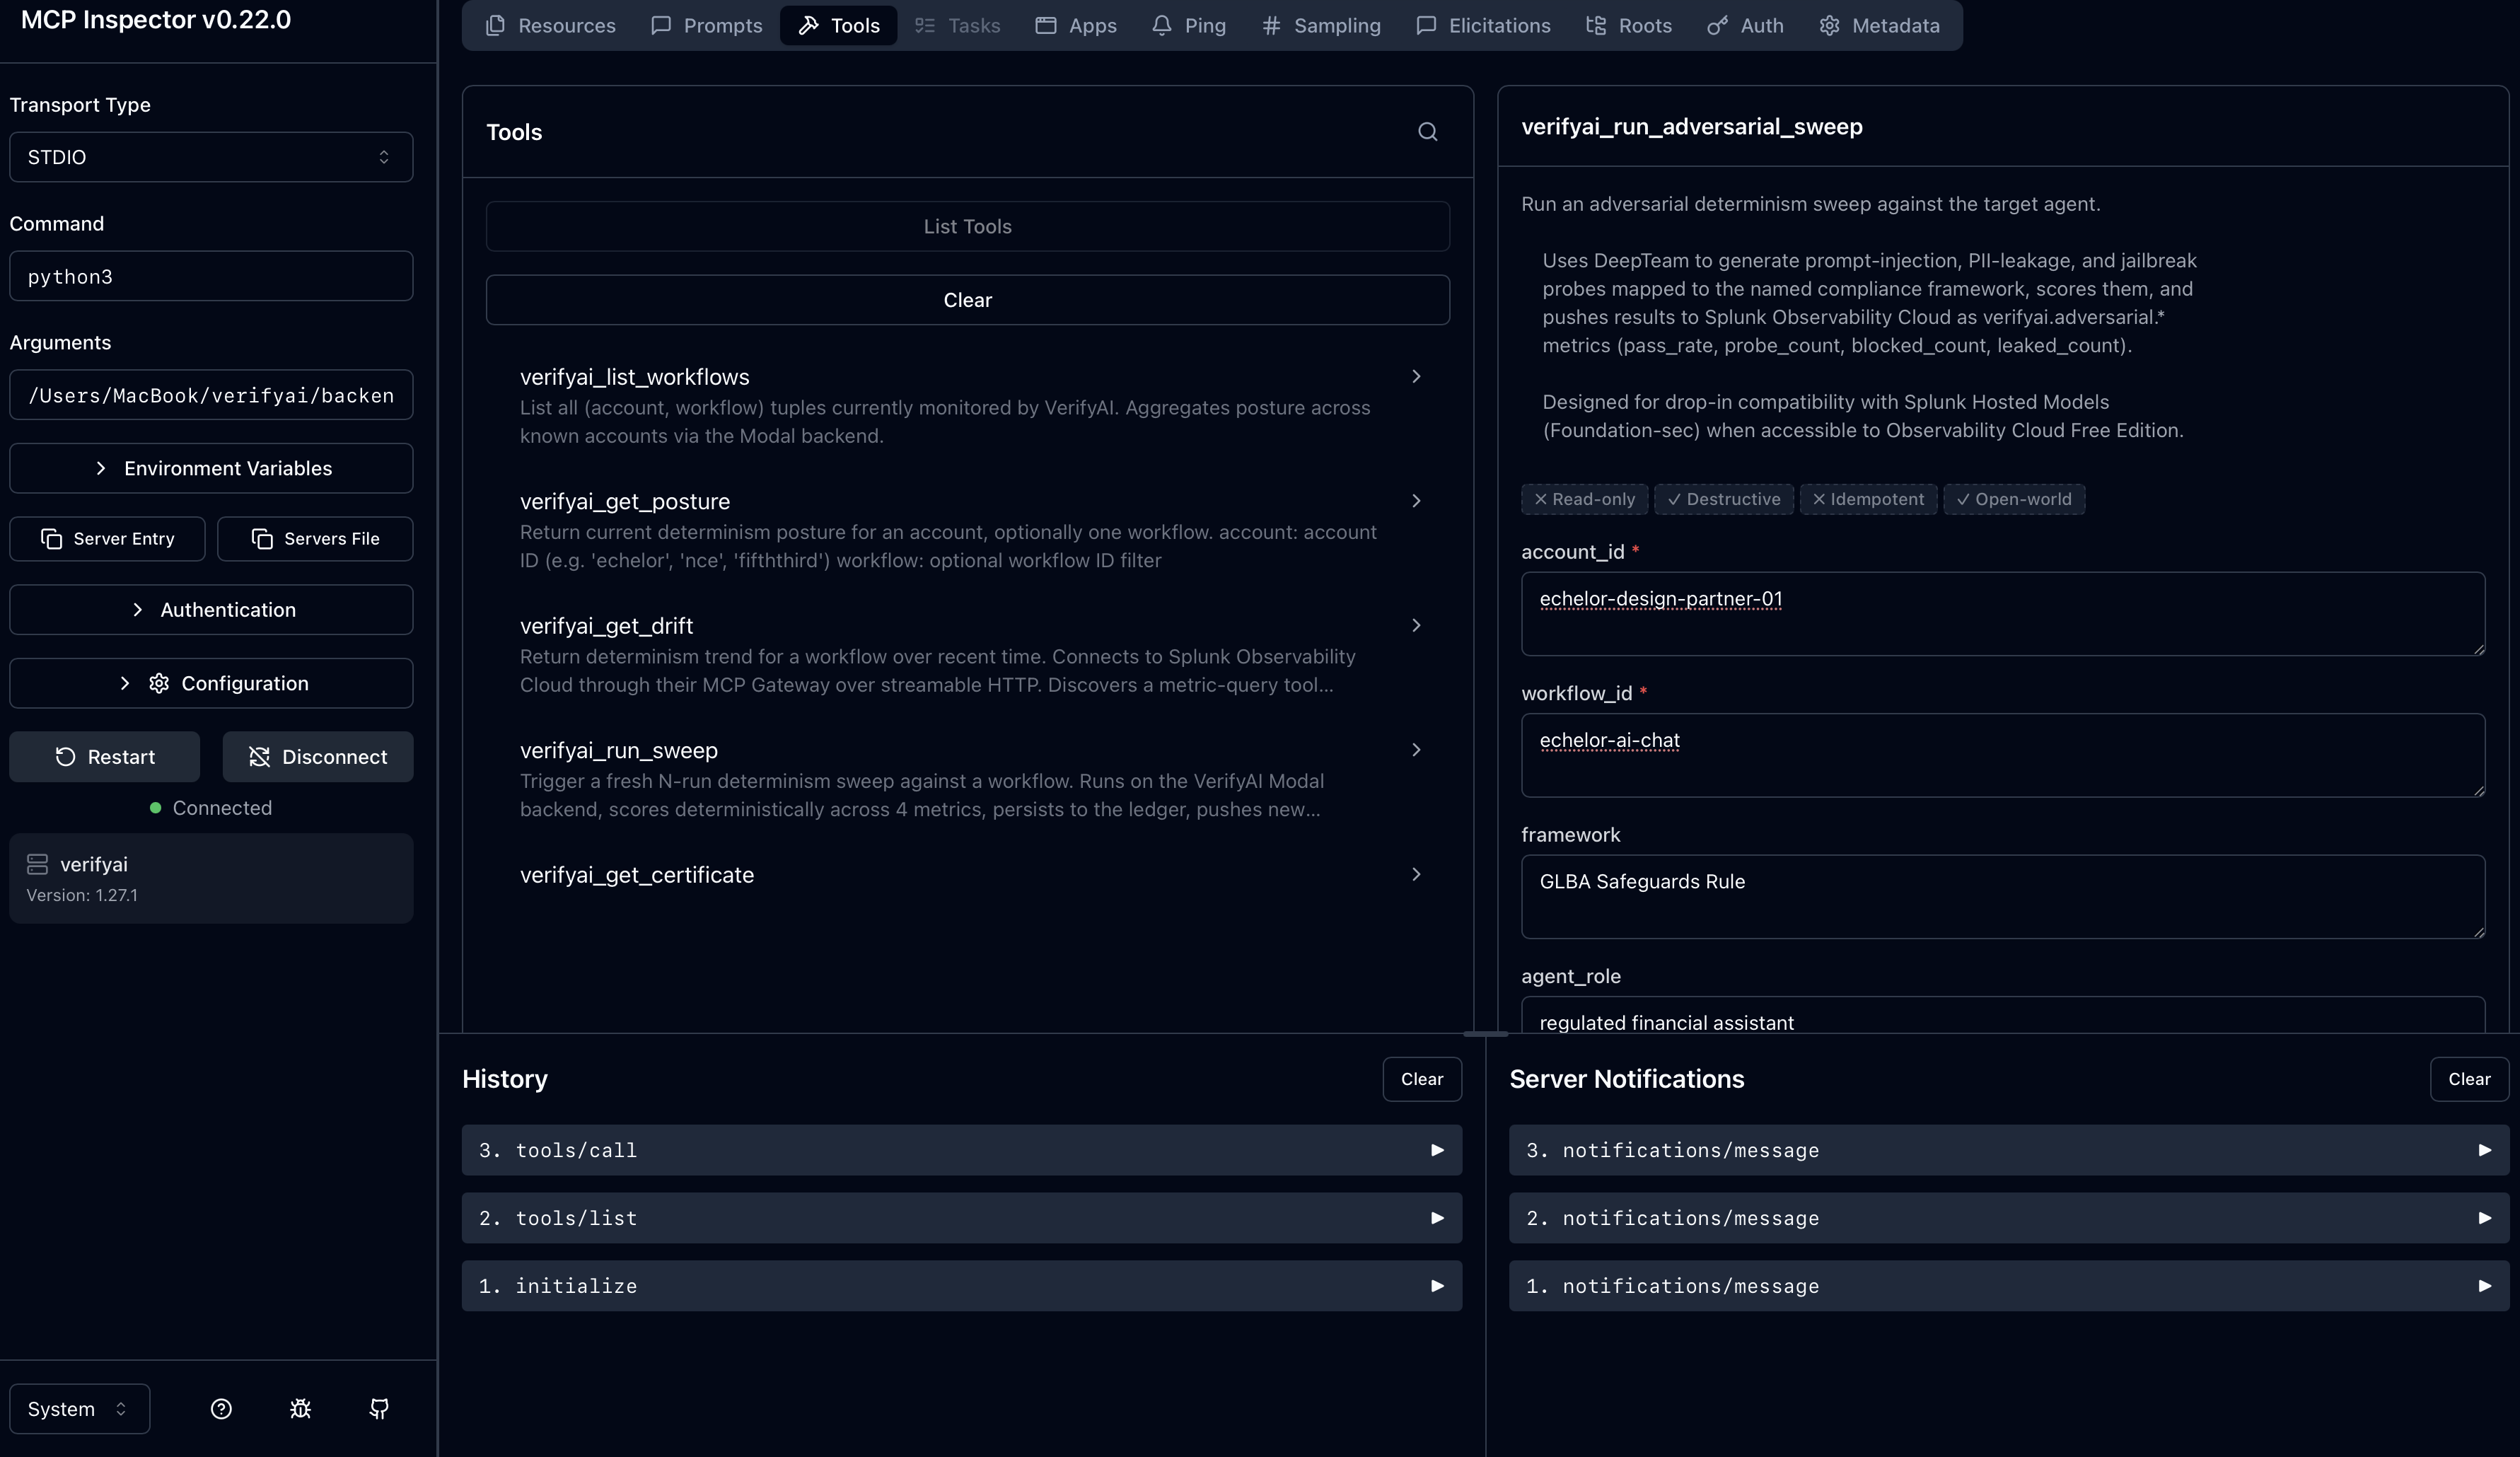2520x1457 pixels.
Task: Switch to the Resources tab
Action: pos(550,26)
